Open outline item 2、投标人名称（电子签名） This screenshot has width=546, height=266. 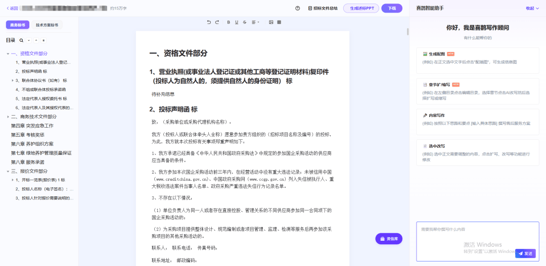pyautogui.click(x=44, y=189)
